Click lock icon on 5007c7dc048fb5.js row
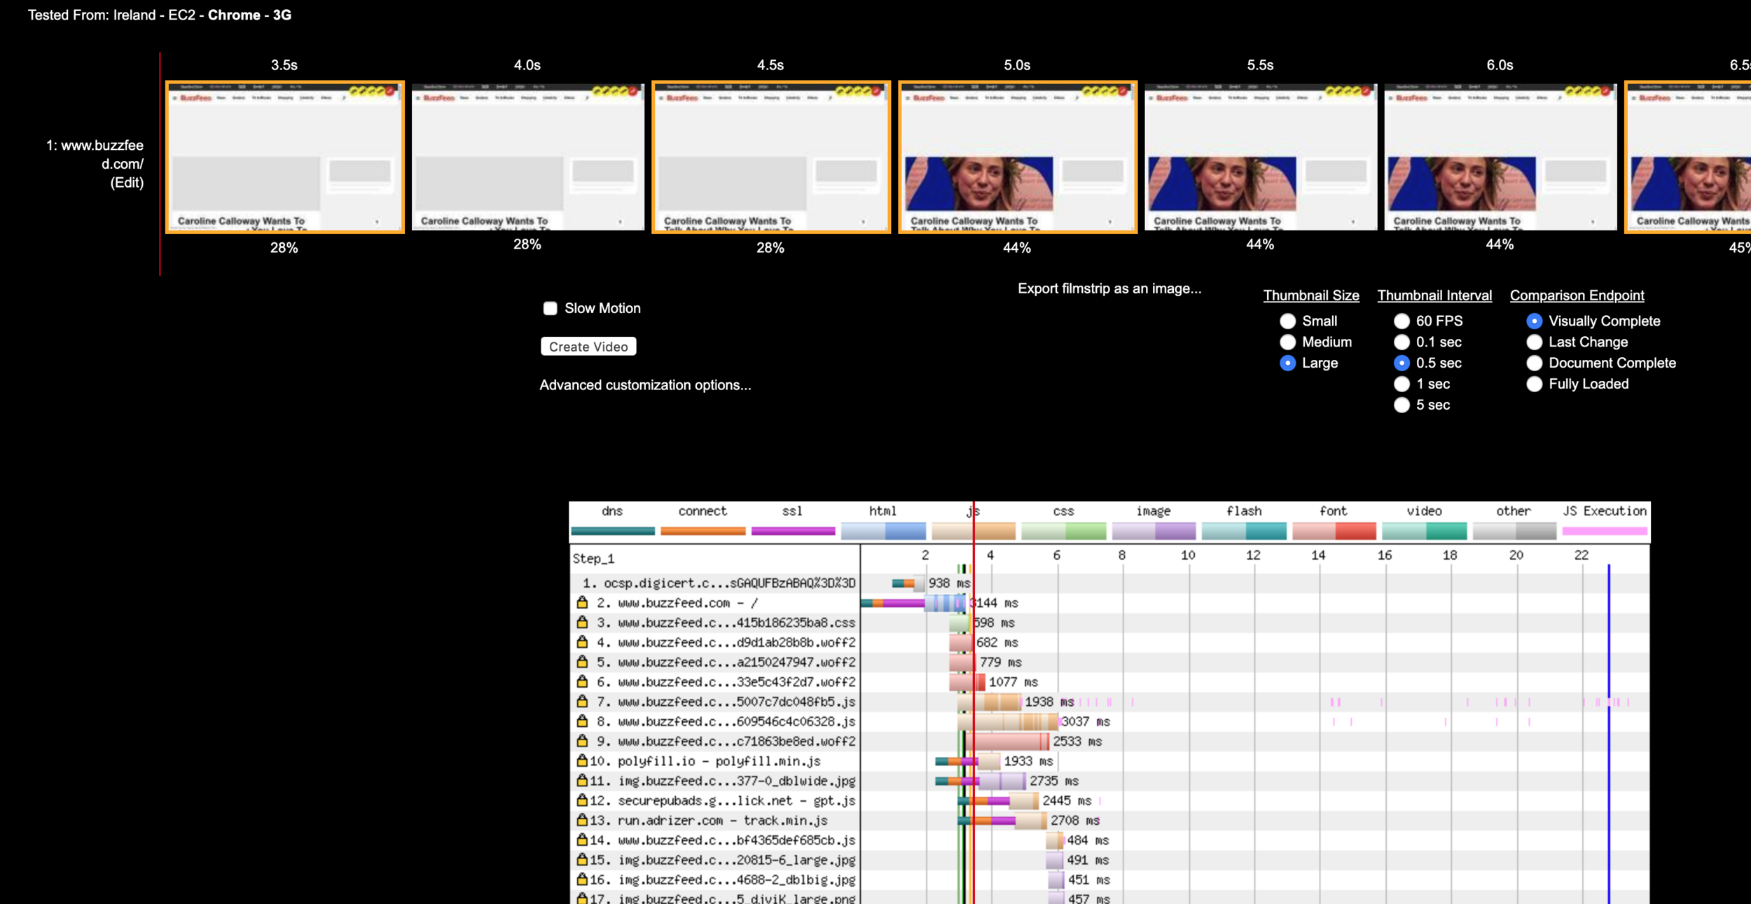 (582, 701)
